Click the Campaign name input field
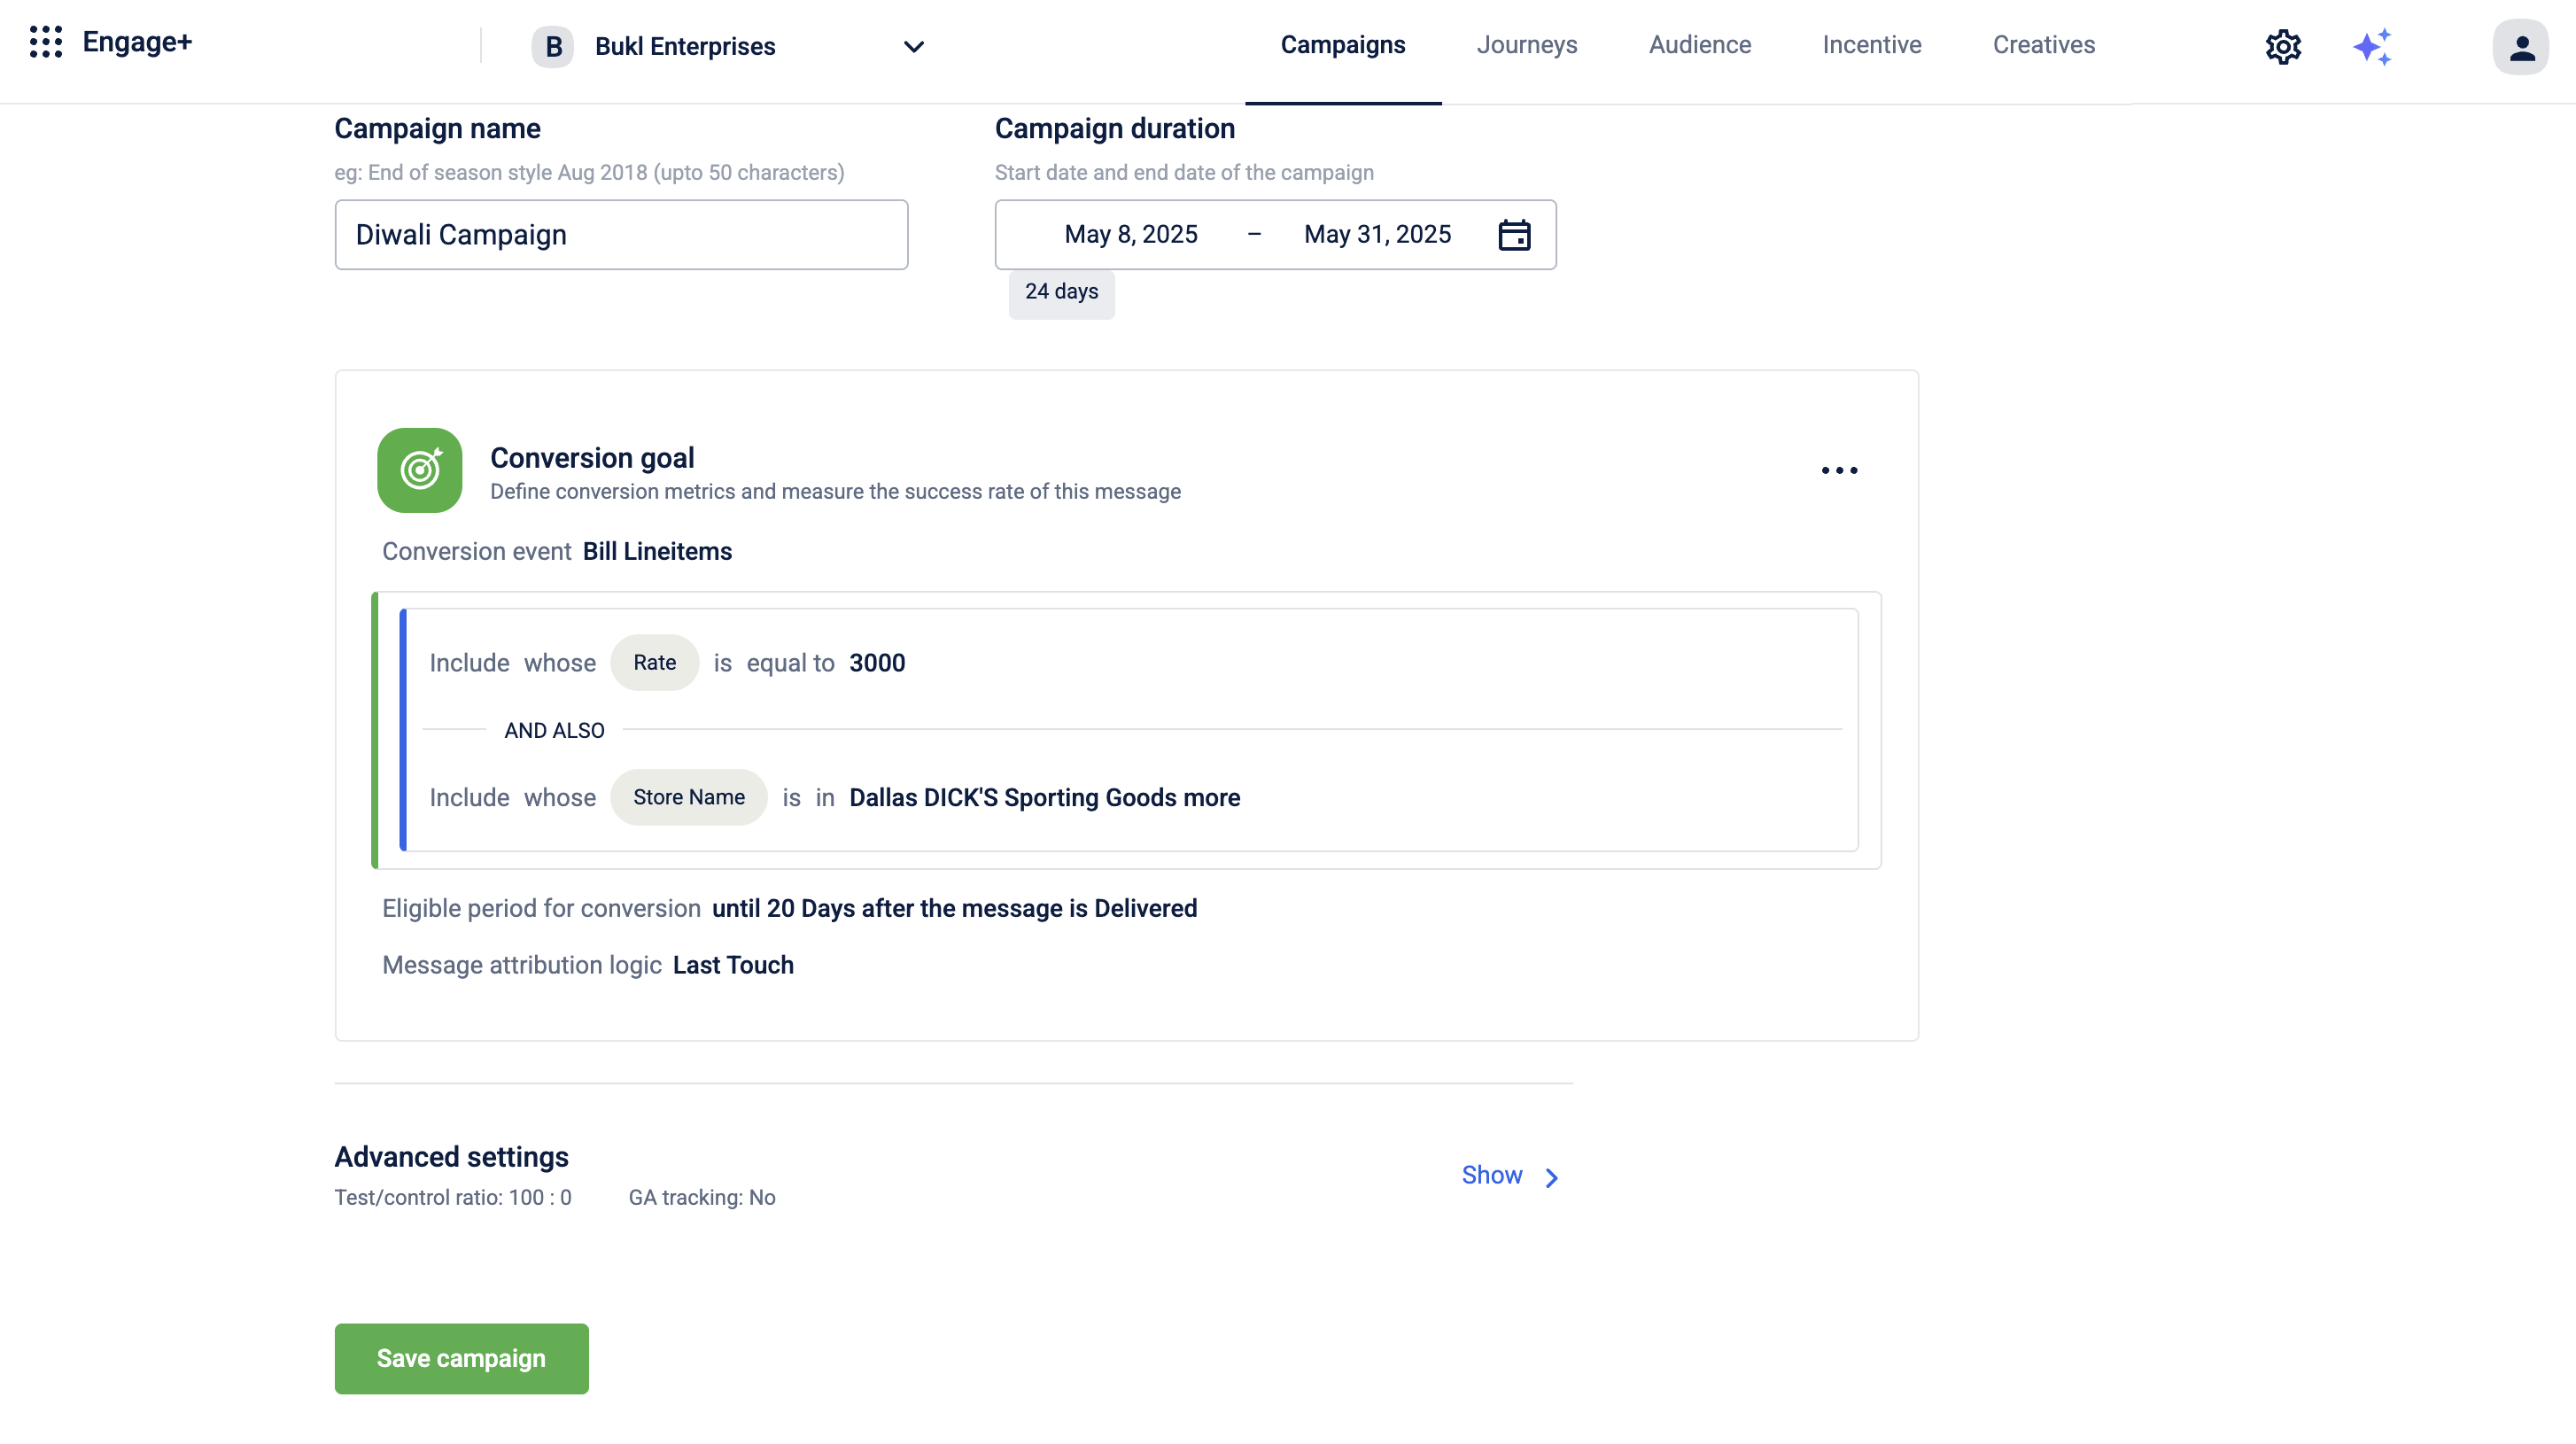 621,235
